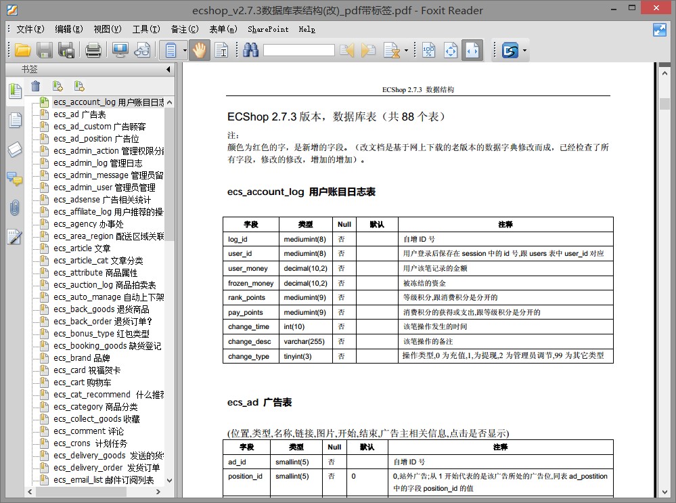Open the Comments panel icon in the sidebar
676x503 pixels.
15,179
